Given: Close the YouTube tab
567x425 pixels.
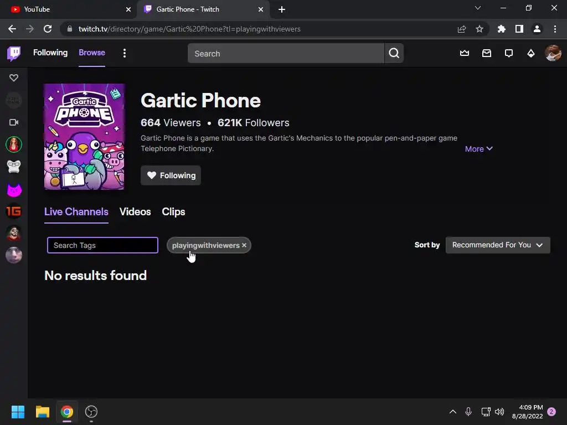Looking at the screenshot, I should [128, 9].
